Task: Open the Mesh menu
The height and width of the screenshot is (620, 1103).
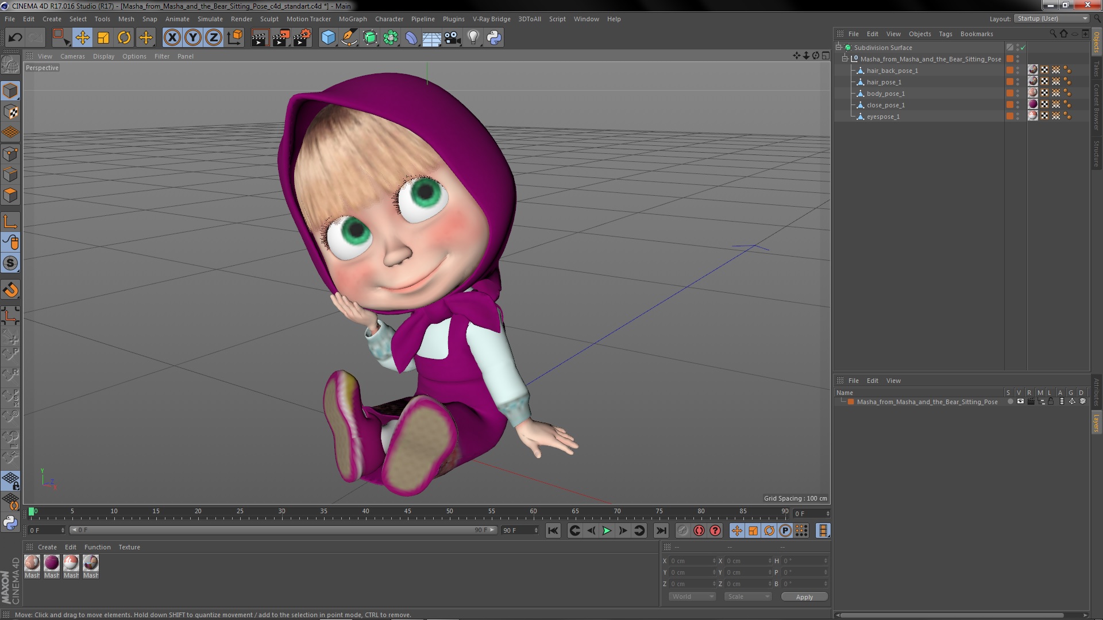Action: pos(126,19)
